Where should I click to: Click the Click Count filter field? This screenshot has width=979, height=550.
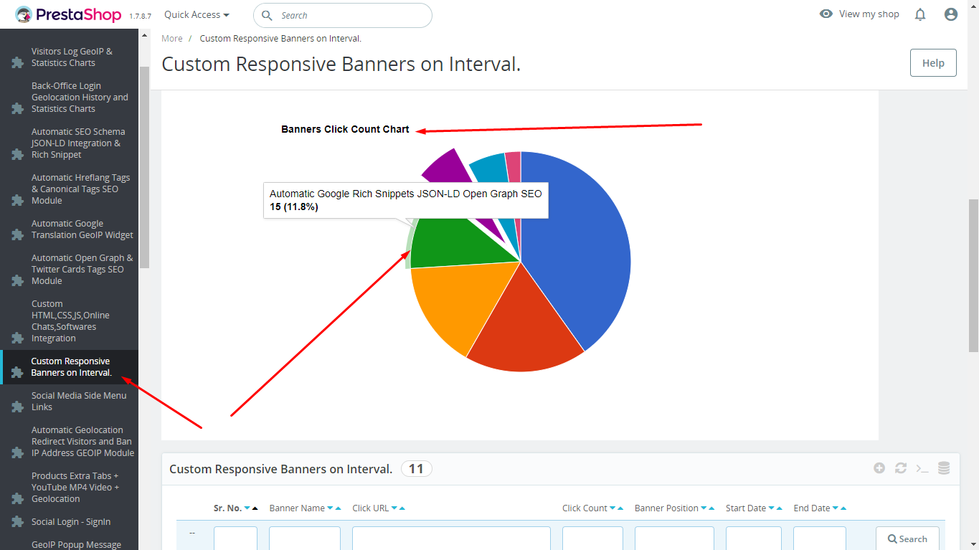click(x=592, y=539)
